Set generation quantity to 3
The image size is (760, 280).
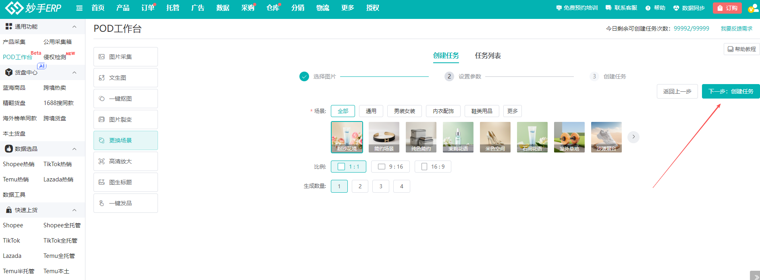(x=381, y=186)
